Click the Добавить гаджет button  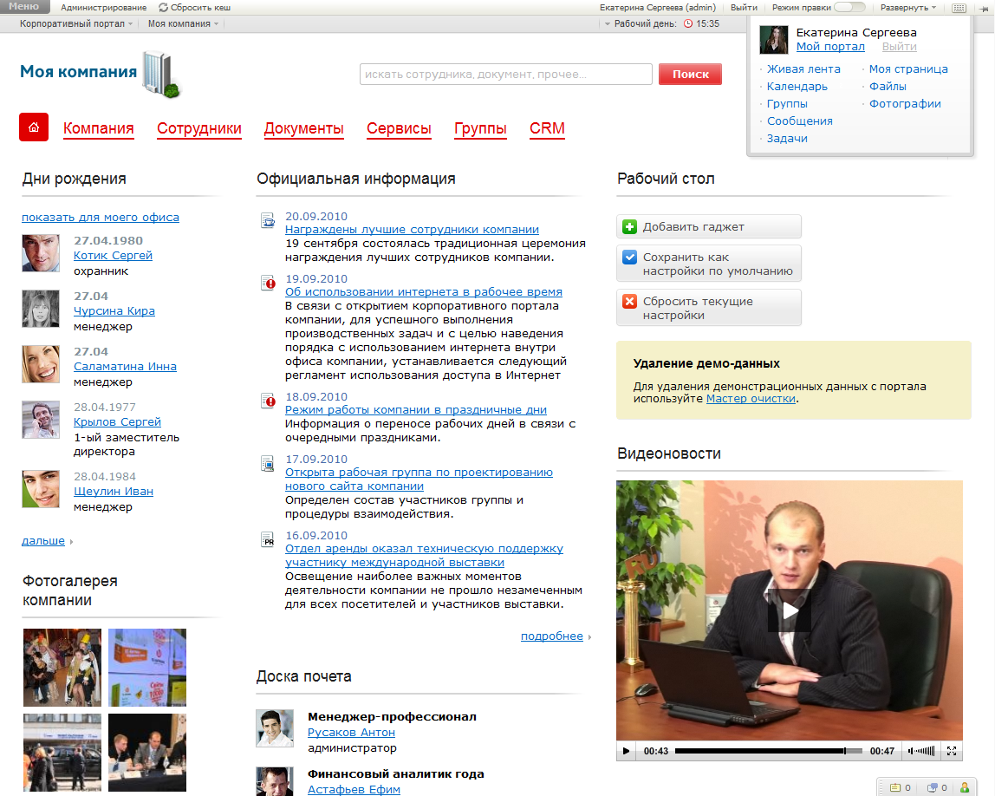(x=708, y=227)
